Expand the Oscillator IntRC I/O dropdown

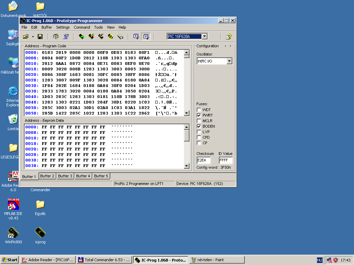click(229, 61)
